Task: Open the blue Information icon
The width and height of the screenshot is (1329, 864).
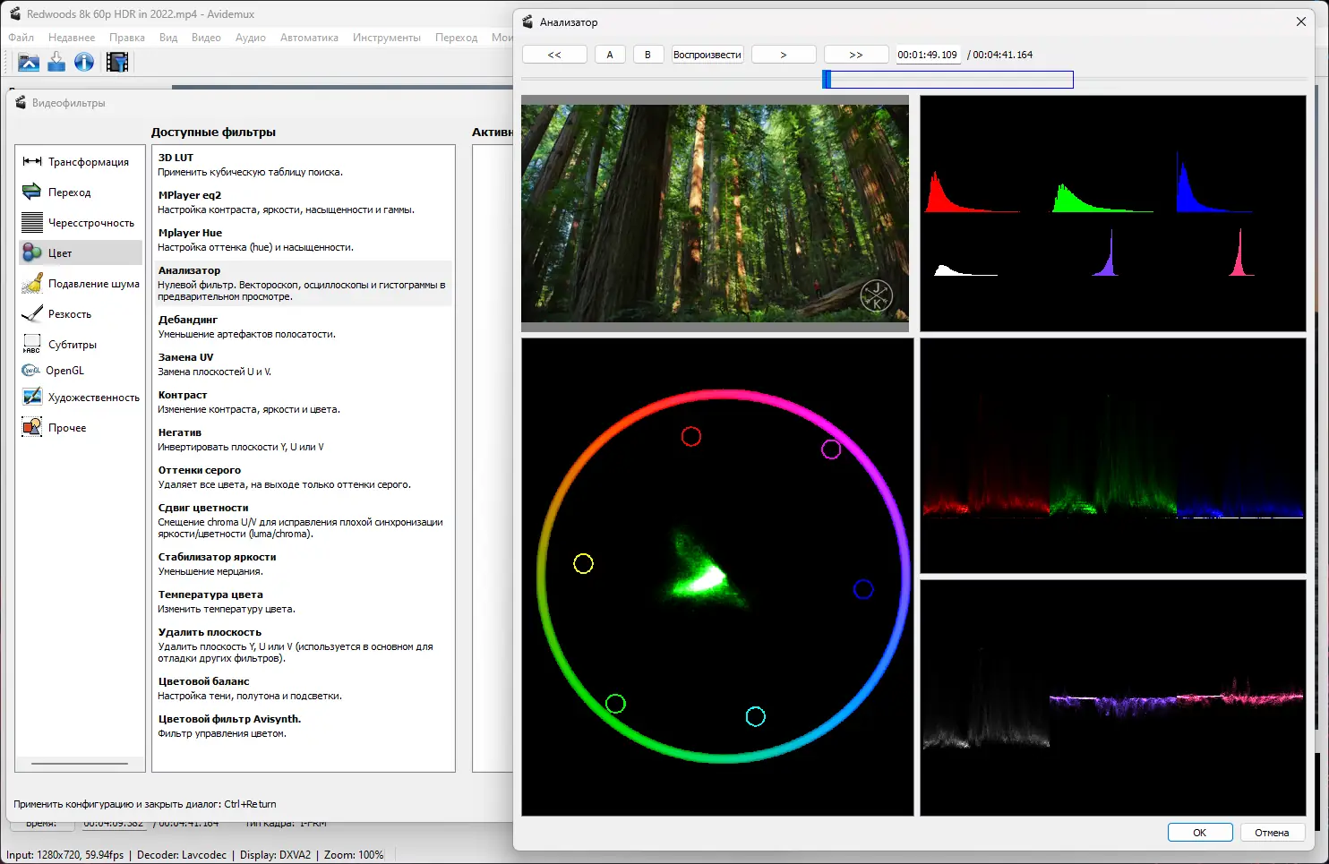Action: (84, 62)
